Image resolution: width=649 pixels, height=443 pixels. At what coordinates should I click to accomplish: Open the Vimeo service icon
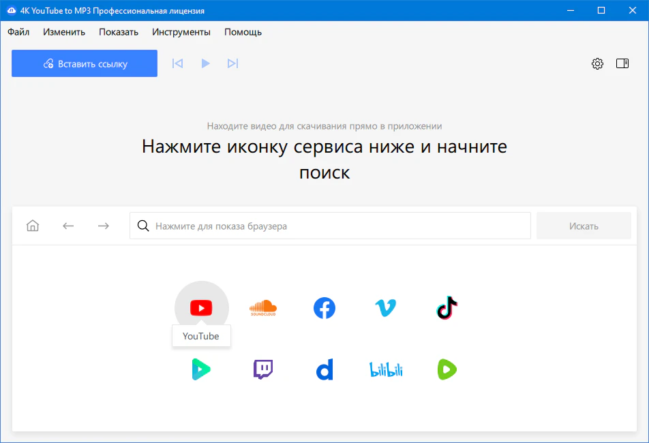[385, 308]
